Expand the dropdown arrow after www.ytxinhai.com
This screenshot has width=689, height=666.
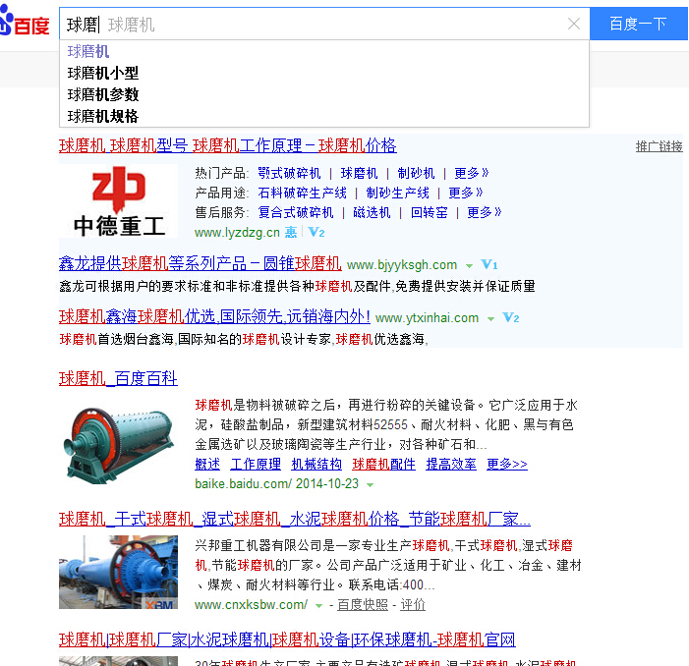[x=490, y=319]
